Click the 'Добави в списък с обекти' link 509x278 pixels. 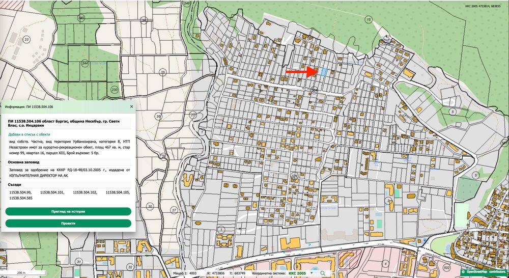[29, 134]
